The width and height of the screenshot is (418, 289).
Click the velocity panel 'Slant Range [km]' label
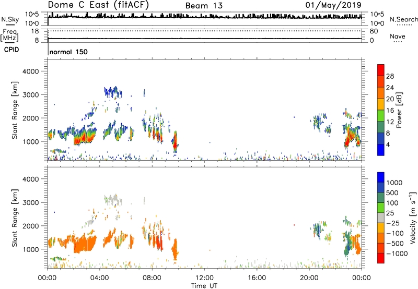click(15, 218)
